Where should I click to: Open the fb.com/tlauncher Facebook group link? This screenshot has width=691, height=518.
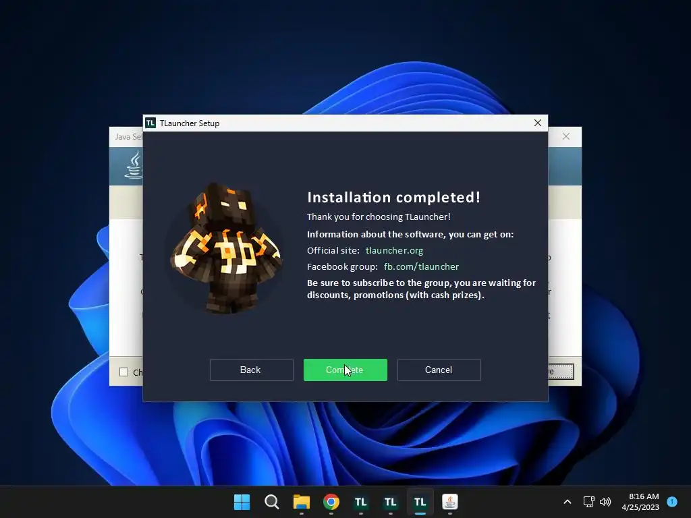[x=421, y=266]
